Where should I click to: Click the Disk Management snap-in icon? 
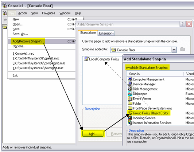tap(130, 89)
